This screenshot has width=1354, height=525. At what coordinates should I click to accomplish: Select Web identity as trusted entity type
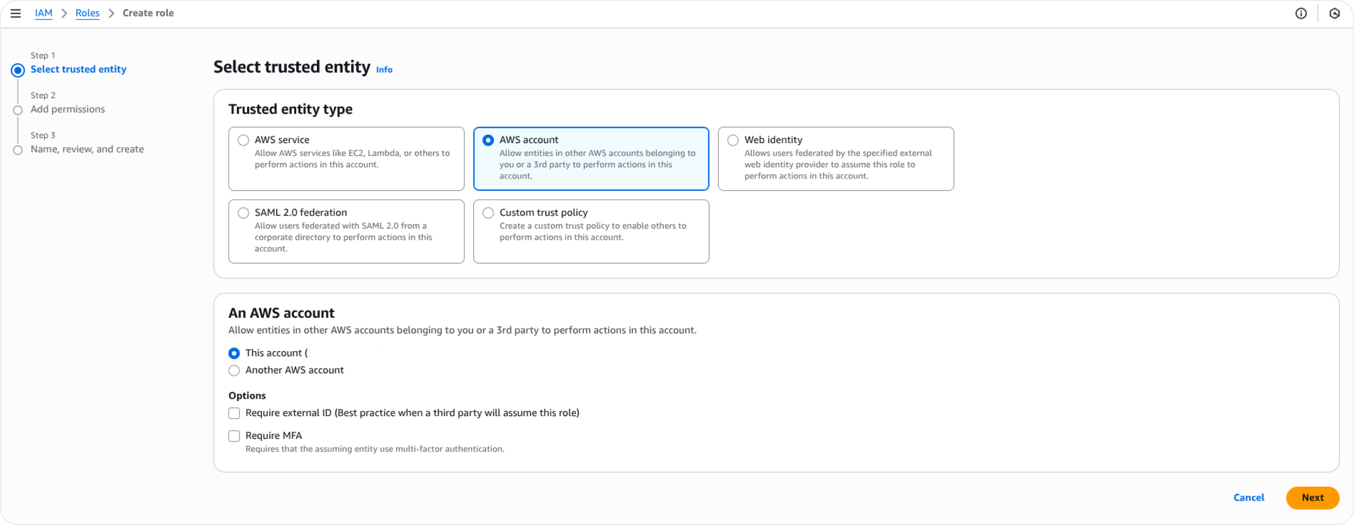coord(733,140)
